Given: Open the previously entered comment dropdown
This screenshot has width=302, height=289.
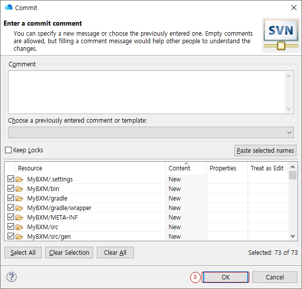Looking at the screenshot, I should tap(151, 132).
